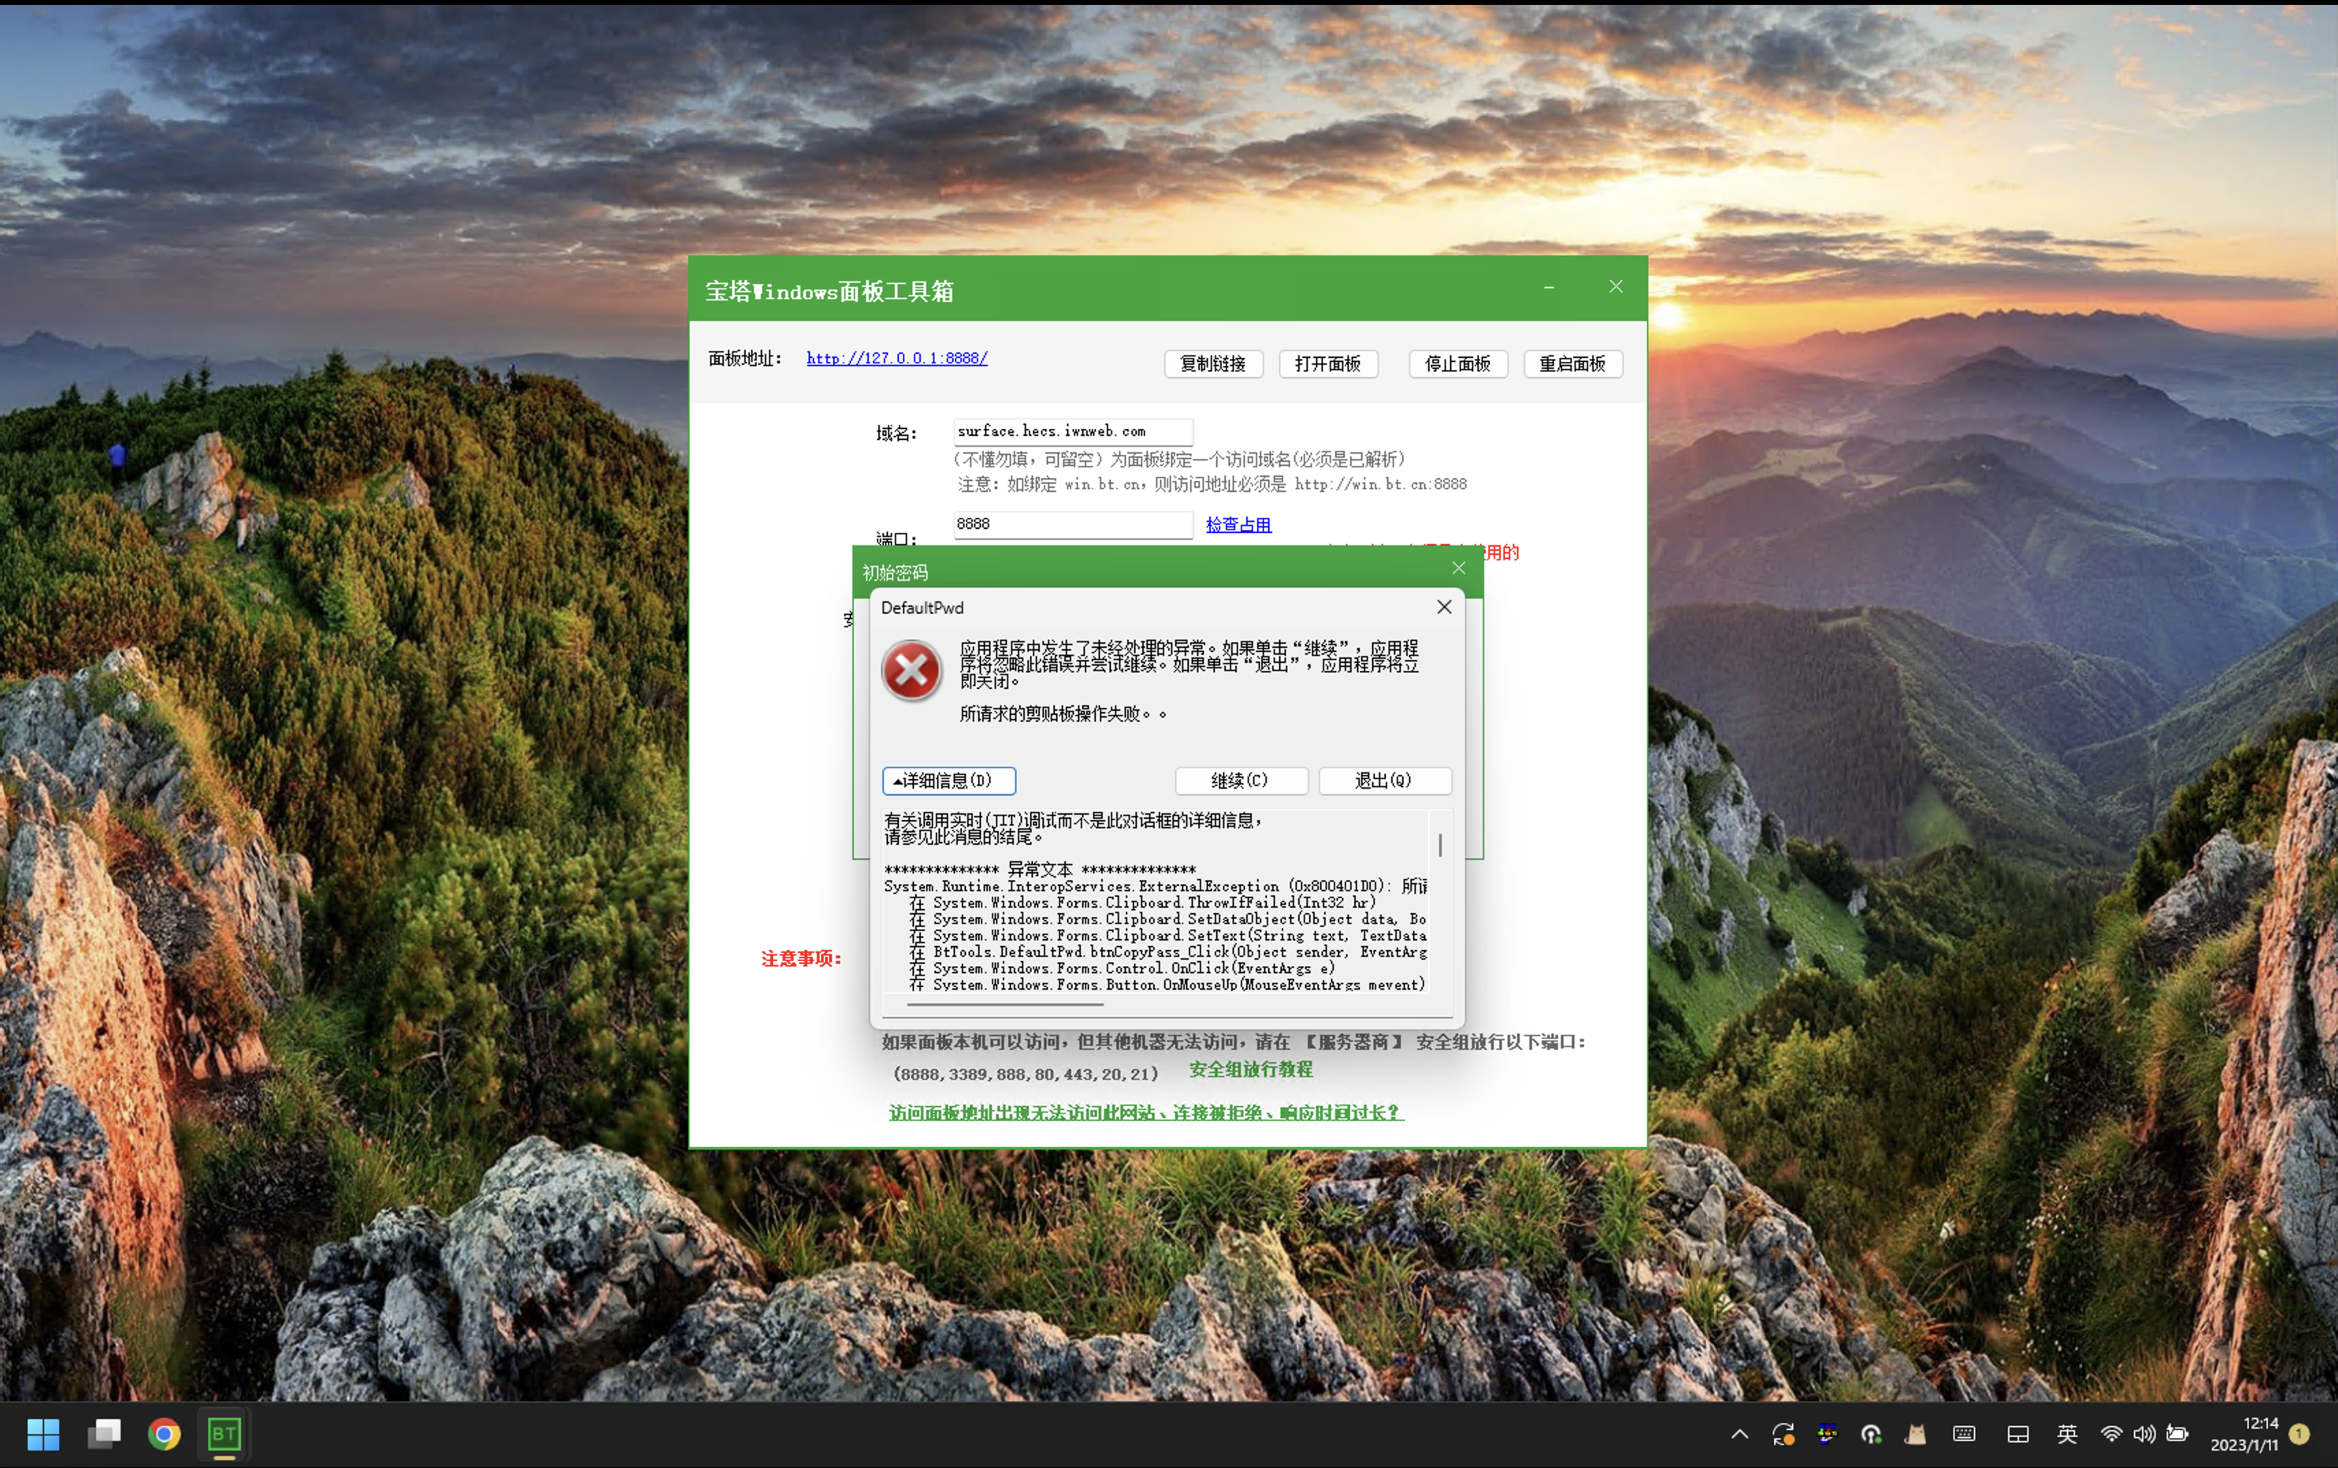Image resolution: width=2338 pixels, height=1468 pixels.
Task: Click the 域名 domain input field
Action: point(1073,431)
